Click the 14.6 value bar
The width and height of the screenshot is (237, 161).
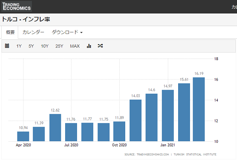[151, 117]
